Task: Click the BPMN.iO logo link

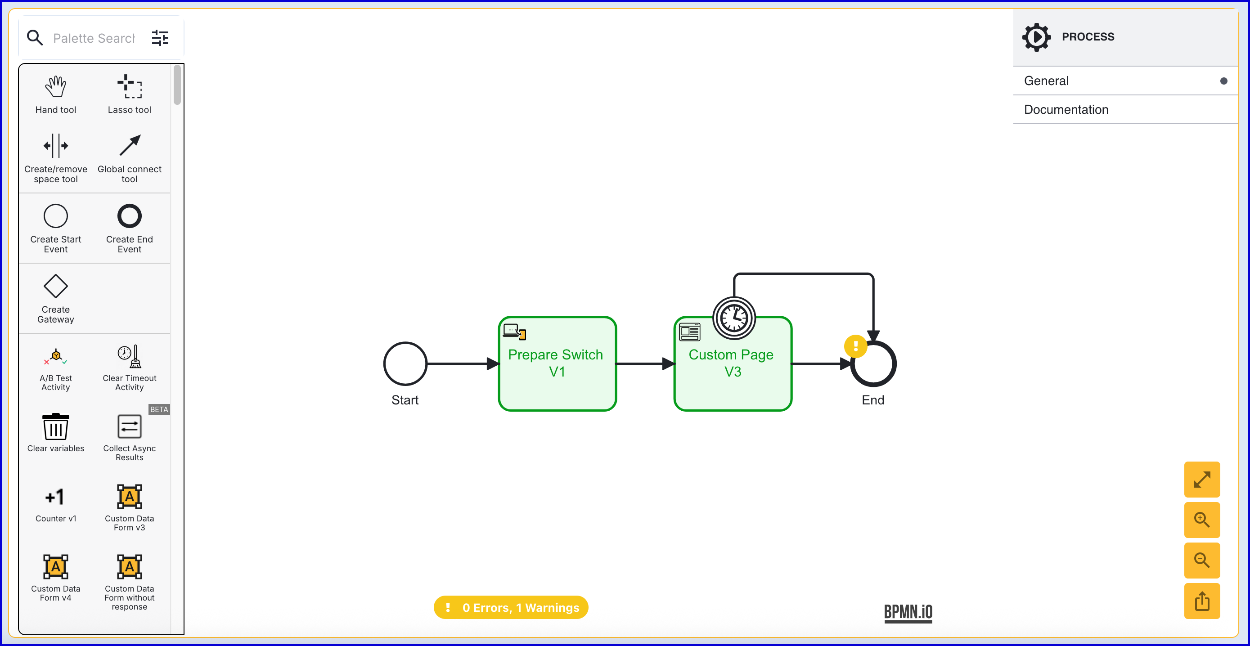Action: pyautogui.click(x=908, y=612)
